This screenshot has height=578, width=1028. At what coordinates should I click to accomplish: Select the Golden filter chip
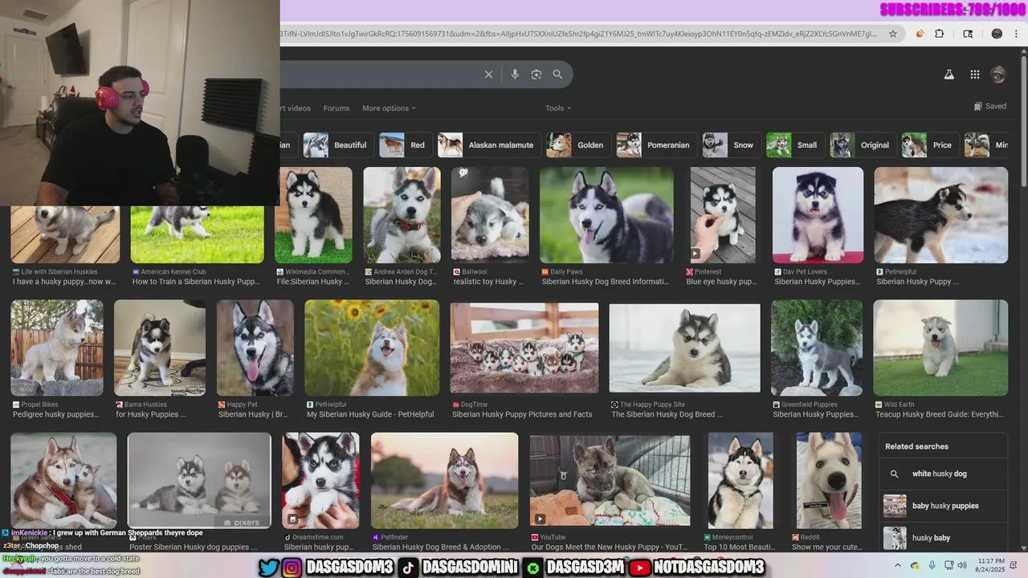pyautogui.click(x=578, y=145)
